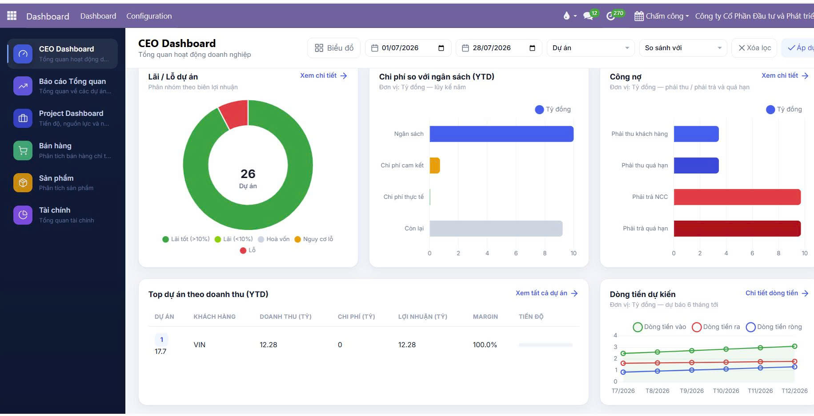Open the apps grid menu icon
The image size is (814, 416).
12,16
